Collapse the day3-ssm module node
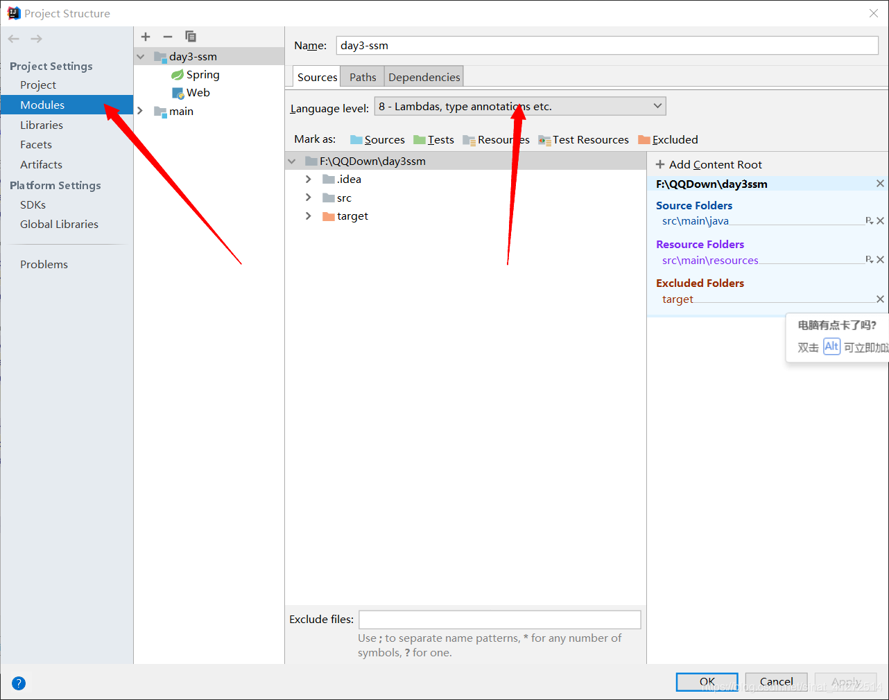 click(x=141, y=57)
